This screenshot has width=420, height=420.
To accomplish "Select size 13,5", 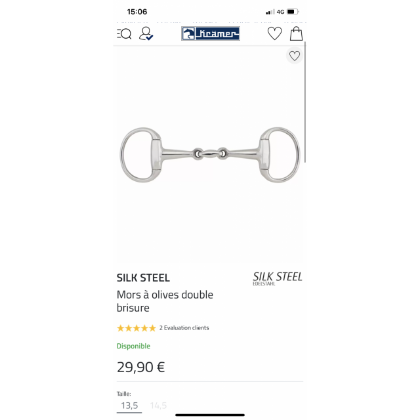I will pyautogui.click(x=129, y=406).
